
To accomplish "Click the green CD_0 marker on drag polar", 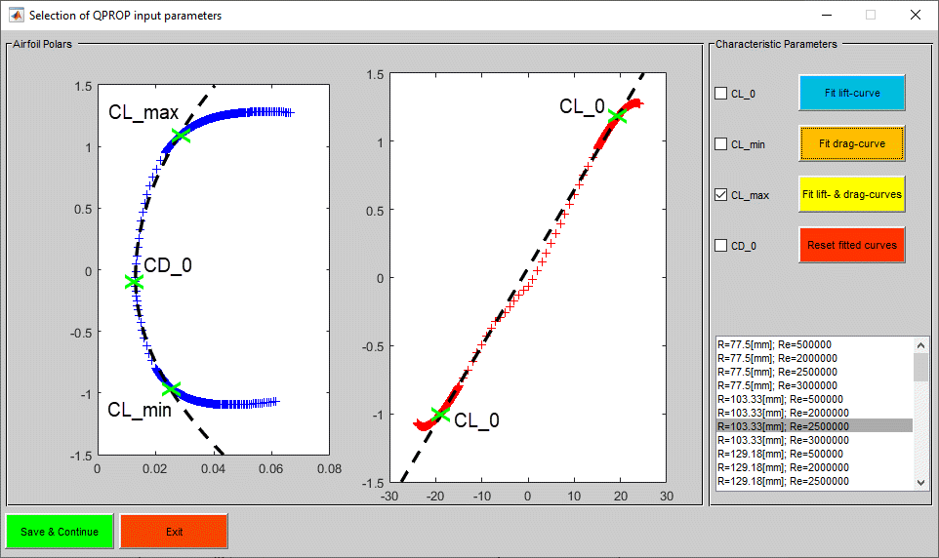I will (x=134, y=281).
